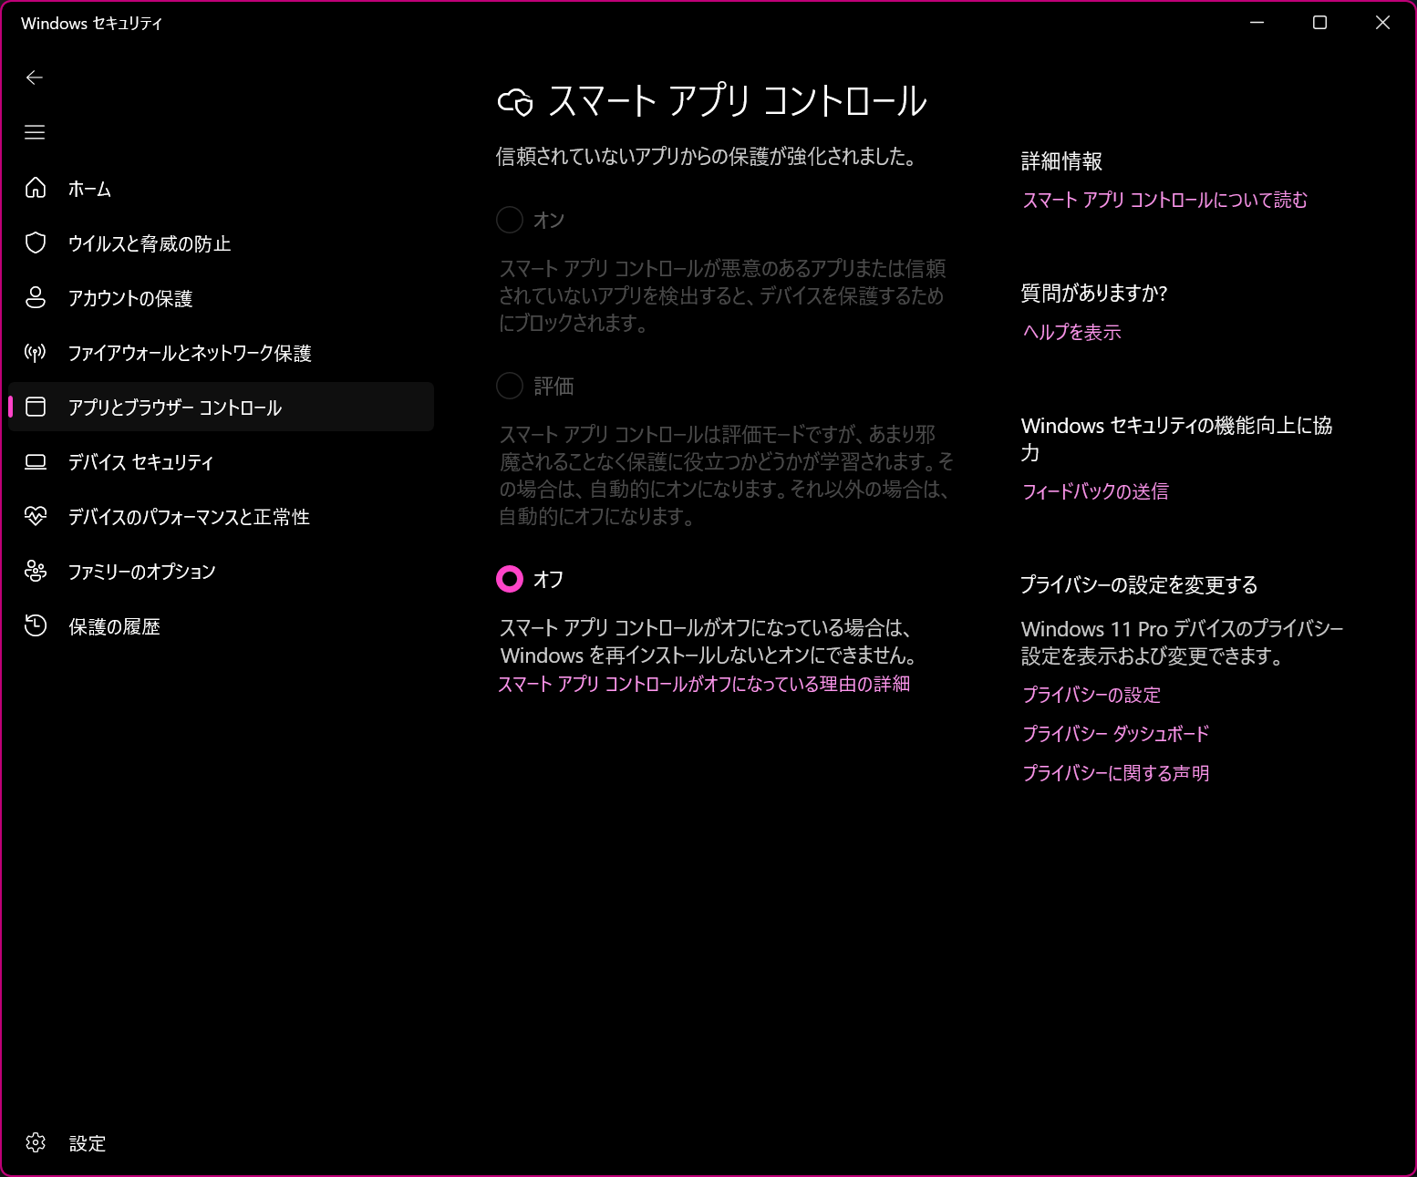Open the スマート アプリ コントロールについて読む link

1164,200
